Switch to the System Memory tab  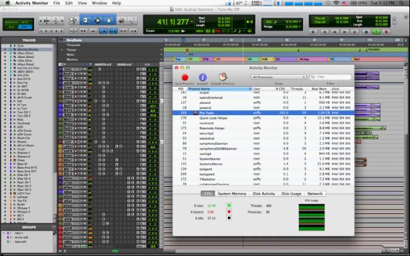coord(232,194)
